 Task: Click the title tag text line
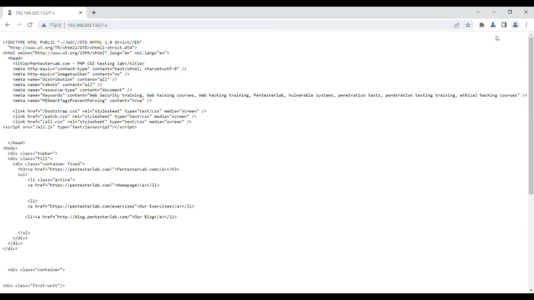tap(78, 64)
